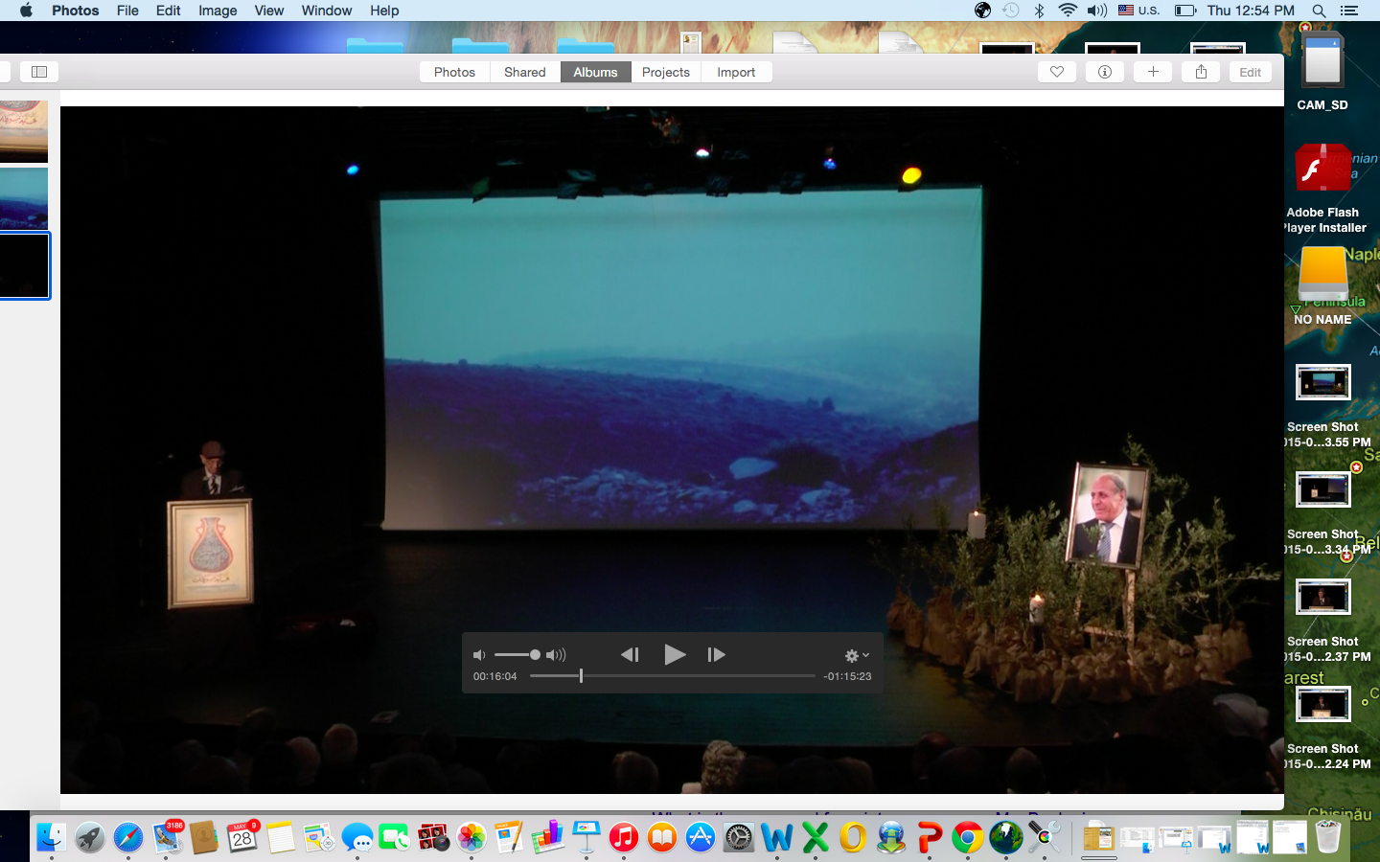Open the Import tab
The width and height of the screenshot is (1380, 862).
tap(736, 72)
